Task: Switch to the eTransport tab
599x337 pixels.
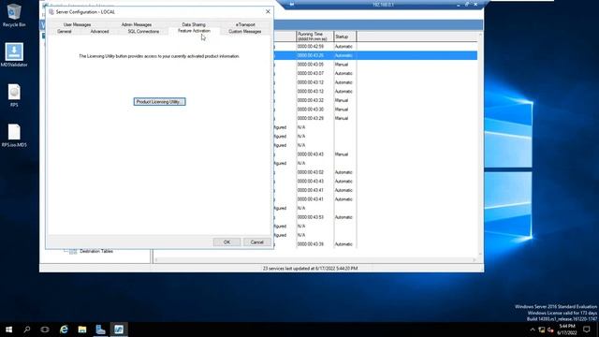Action: point(245,24)
